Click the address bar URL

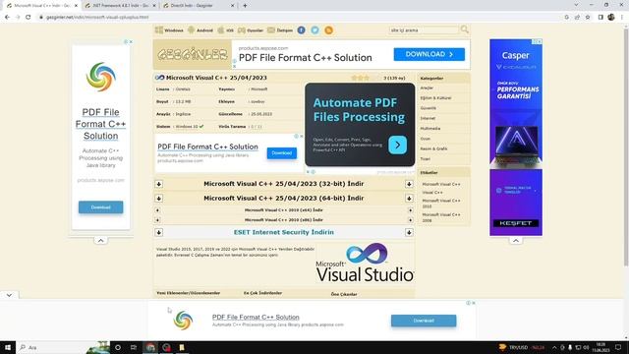coord(97,18)
